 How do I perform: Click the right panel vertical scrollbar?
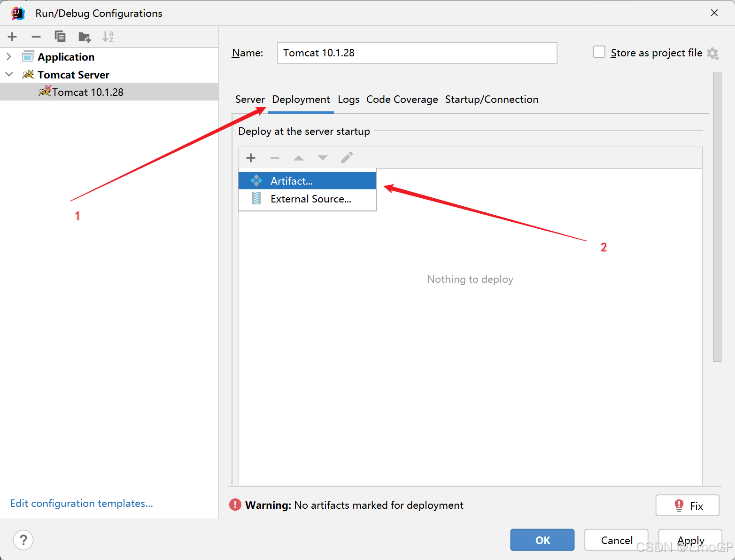point(717,217)
